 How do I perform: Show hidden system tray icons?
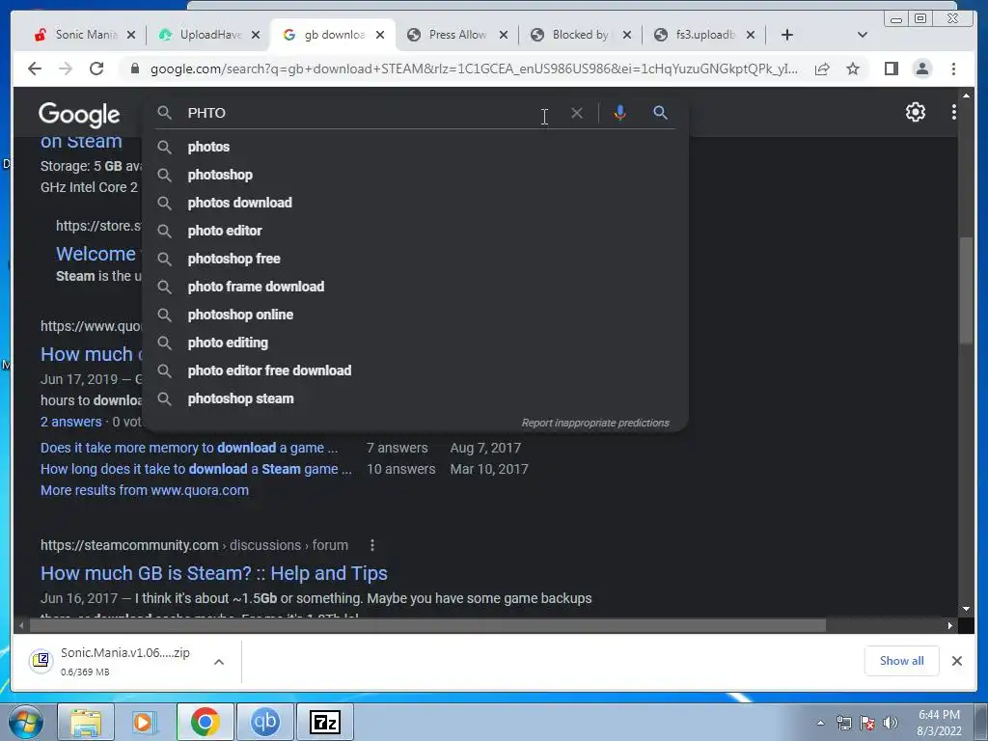[820, 723]
